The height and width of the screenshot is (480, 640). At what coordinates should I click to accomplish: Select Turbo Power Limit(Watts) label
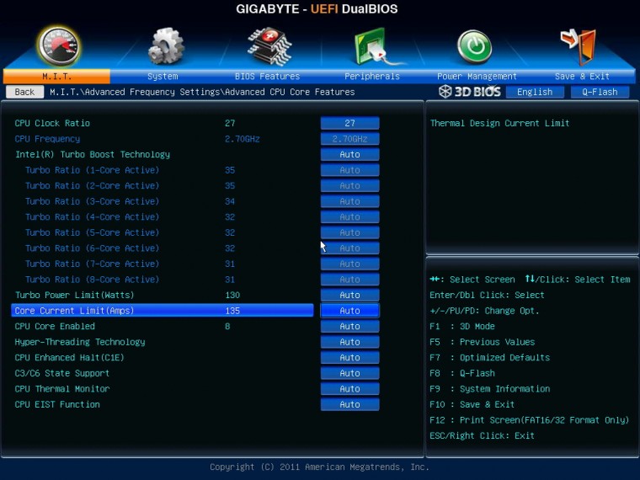tap(74, 295)
